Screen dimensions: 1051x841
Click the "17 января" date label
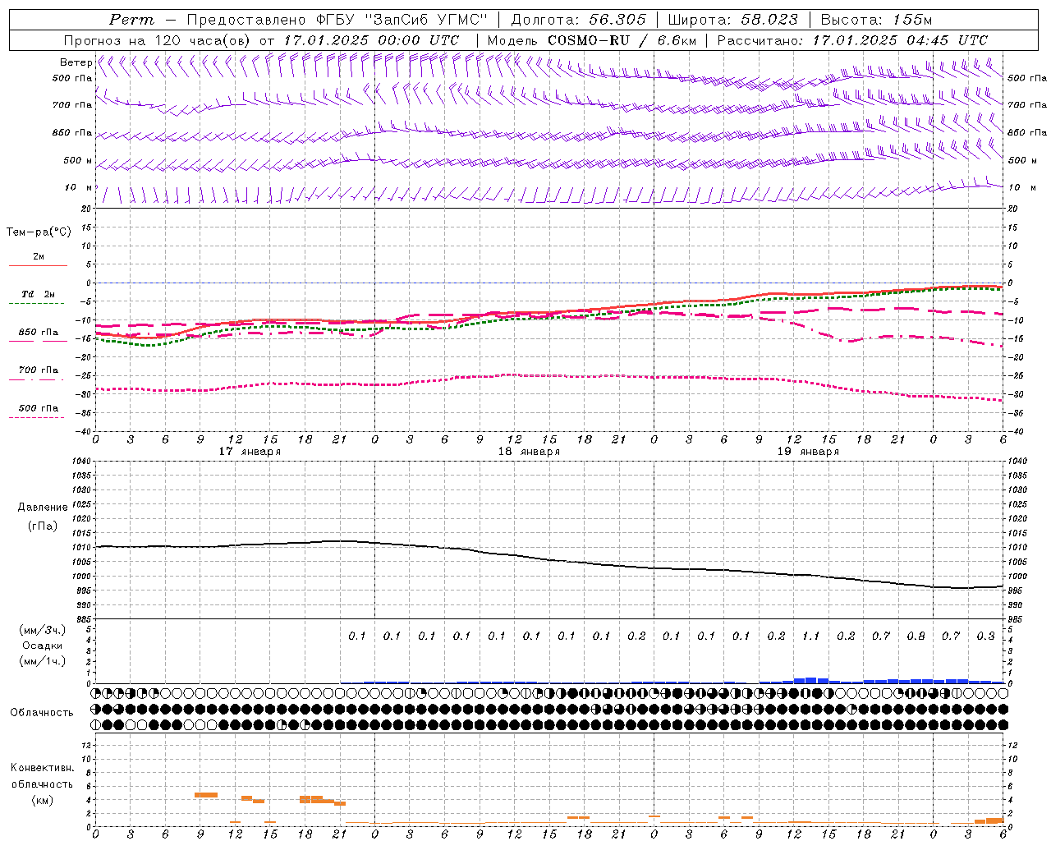pos(250,452)
